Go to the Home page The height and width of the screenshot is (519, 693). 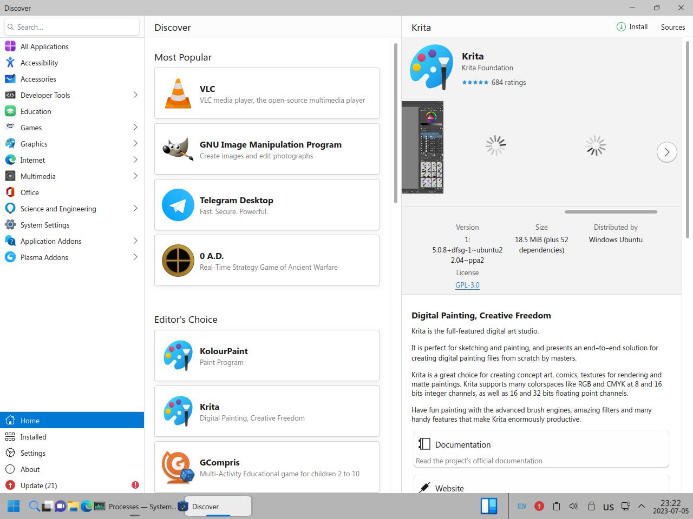(x=72, y=420)
